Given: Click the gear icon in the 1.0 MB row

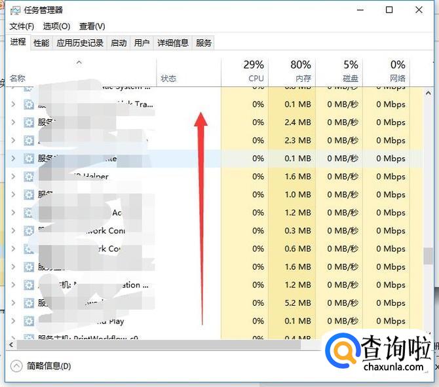Looking at the screenshot, I should [29, 194].
